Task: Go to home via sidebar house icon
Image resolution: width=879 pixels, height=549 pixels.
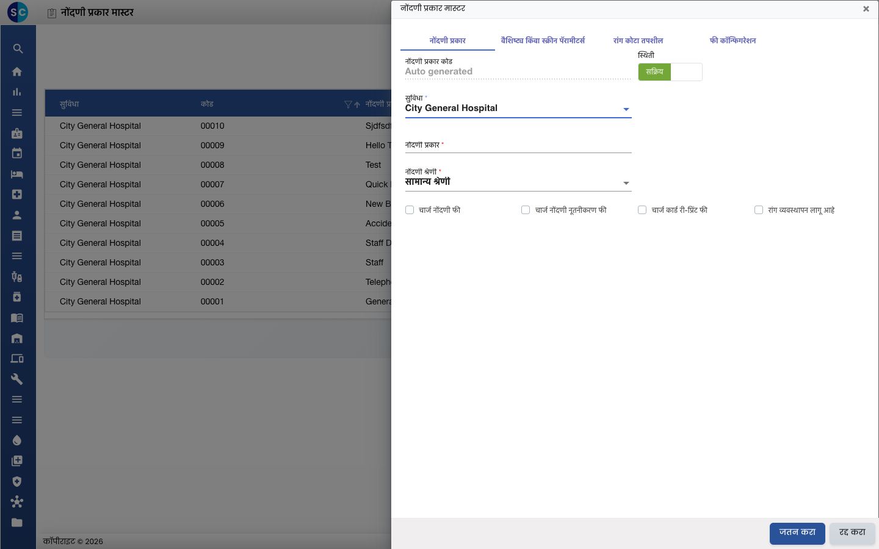Action: pyautogui.click(x=17, y=71)
